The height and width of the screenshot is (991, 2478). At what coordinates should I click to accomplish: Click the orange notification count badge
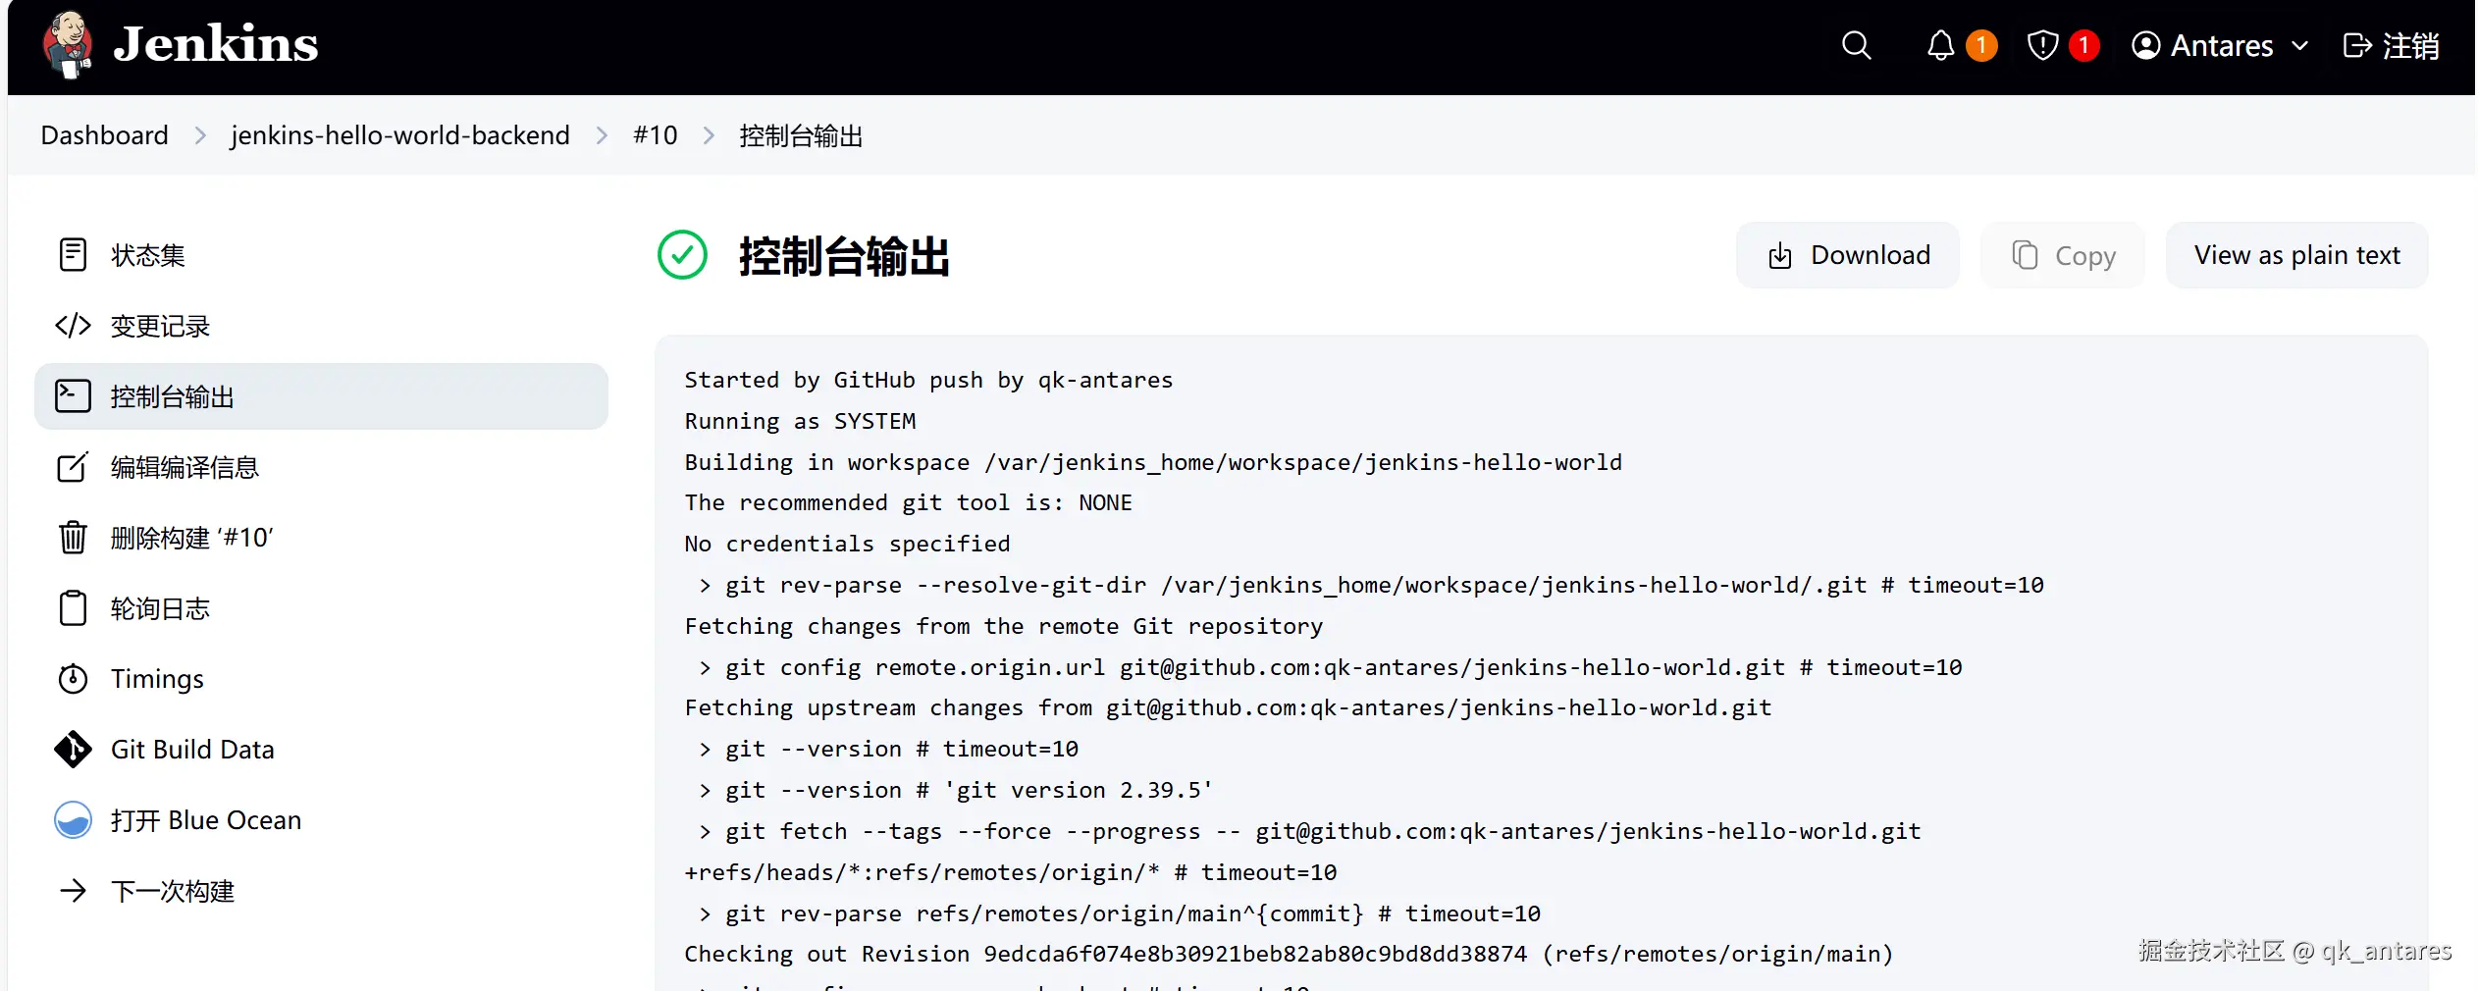coord(1981,45)
